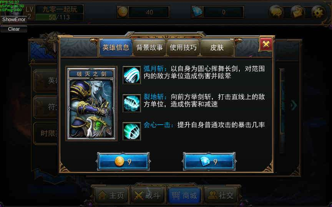Open the 皮肤 tab
The height and width of the screenshot is (207, 332).
coord(217,48)
